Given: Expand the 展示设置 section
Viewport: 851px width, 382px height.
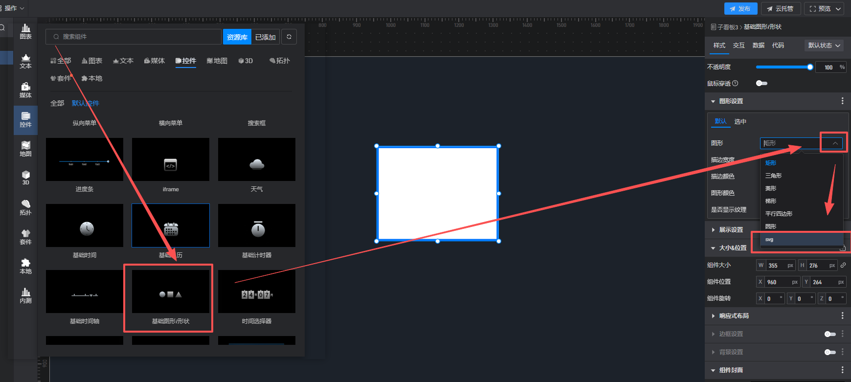Looking at the screenshot, I should point(713,229).
